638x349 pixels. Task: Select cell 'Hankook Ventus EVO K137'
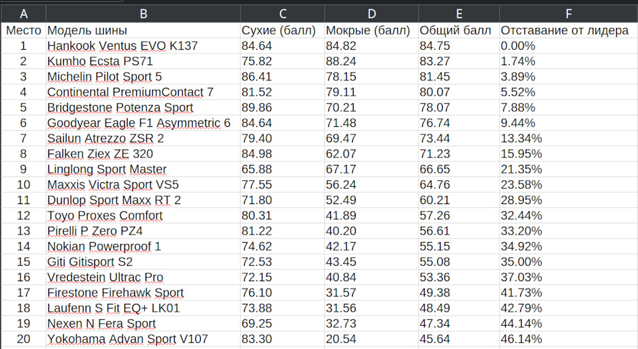point(144,46)
